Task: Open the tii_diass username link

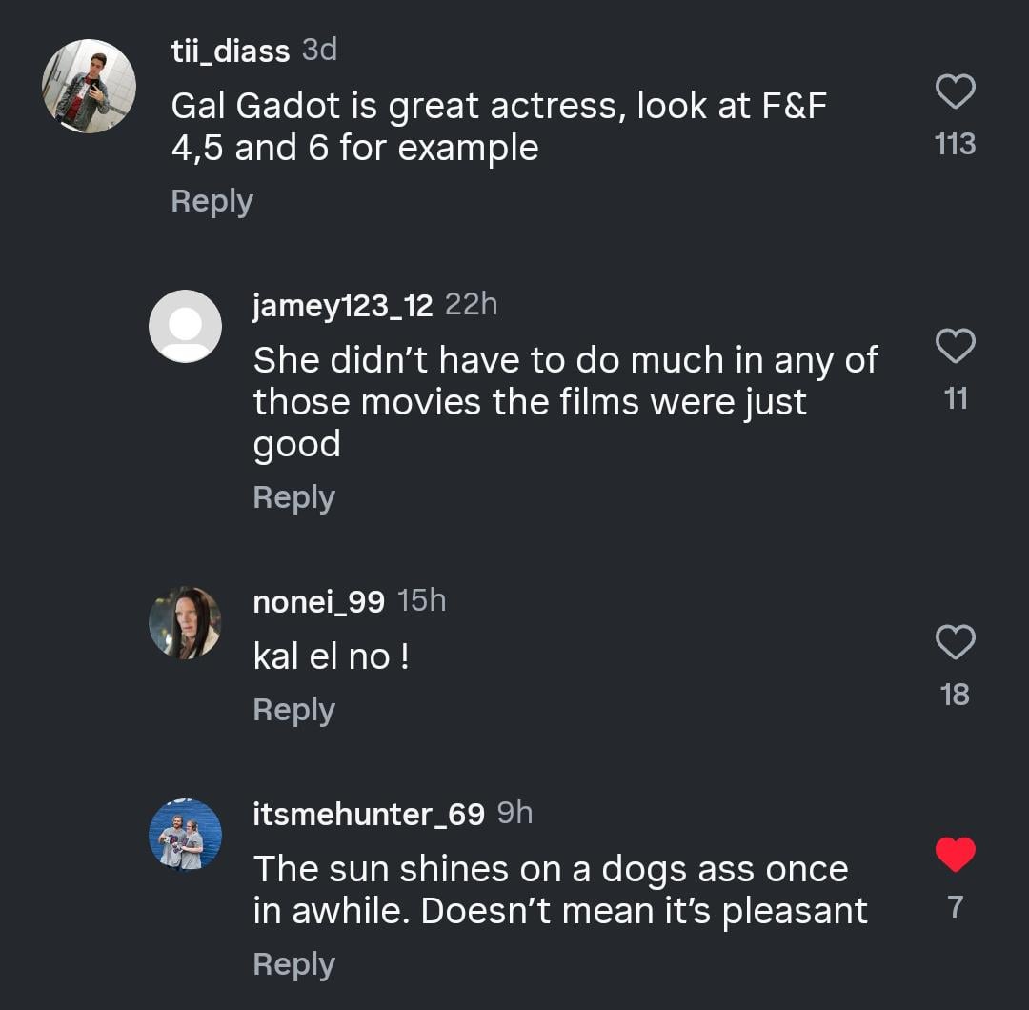Action: point(231,51)
